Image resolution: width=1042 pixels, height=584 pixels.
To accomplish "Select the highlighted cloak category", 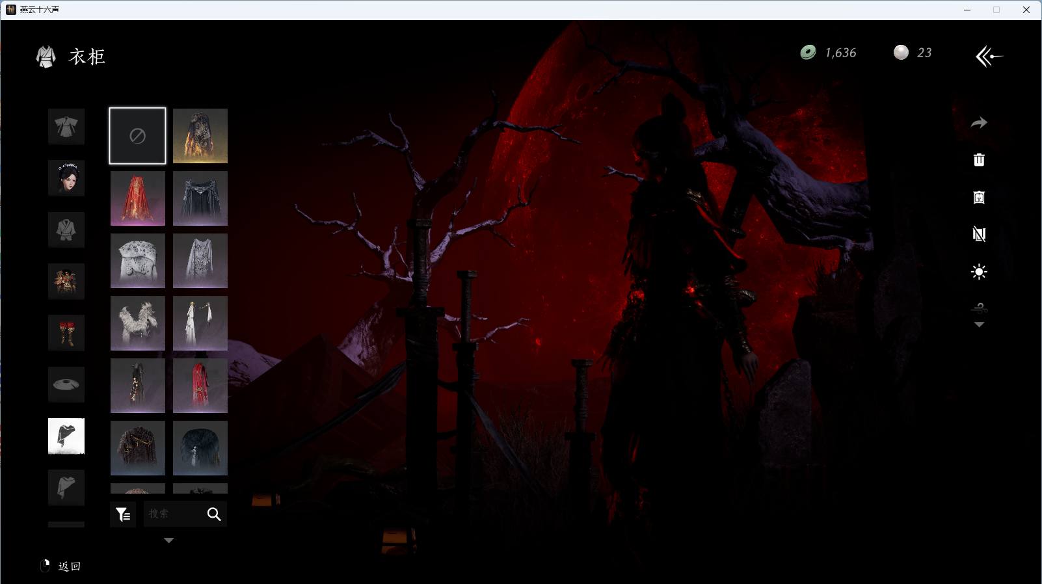I will tap(66, 436).
